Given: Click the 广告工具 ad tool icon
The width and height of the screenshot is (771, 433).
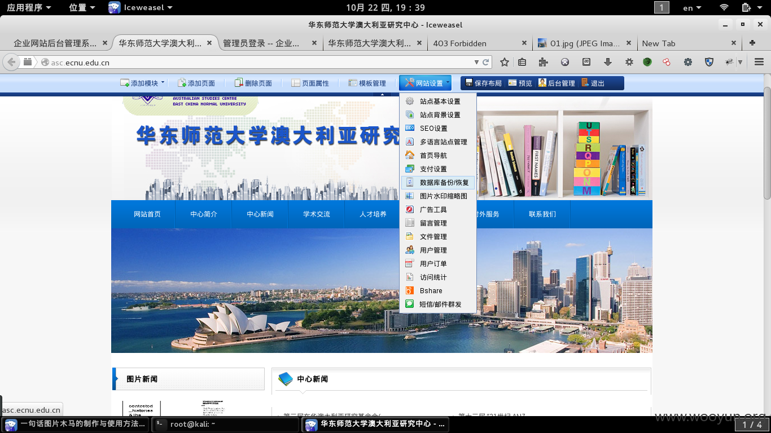Looking at the screenshot, I should click(x=410, y=210).
